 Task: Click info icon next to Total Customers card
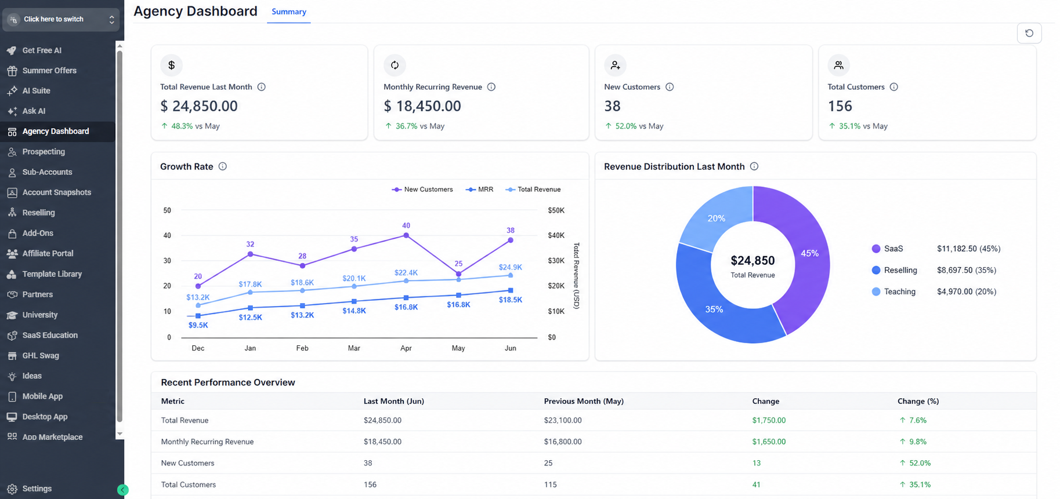coord(894,87)
